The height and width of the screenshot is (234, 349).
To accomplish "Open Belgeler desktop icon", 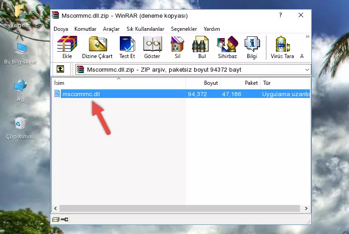I will pos(20,15).
